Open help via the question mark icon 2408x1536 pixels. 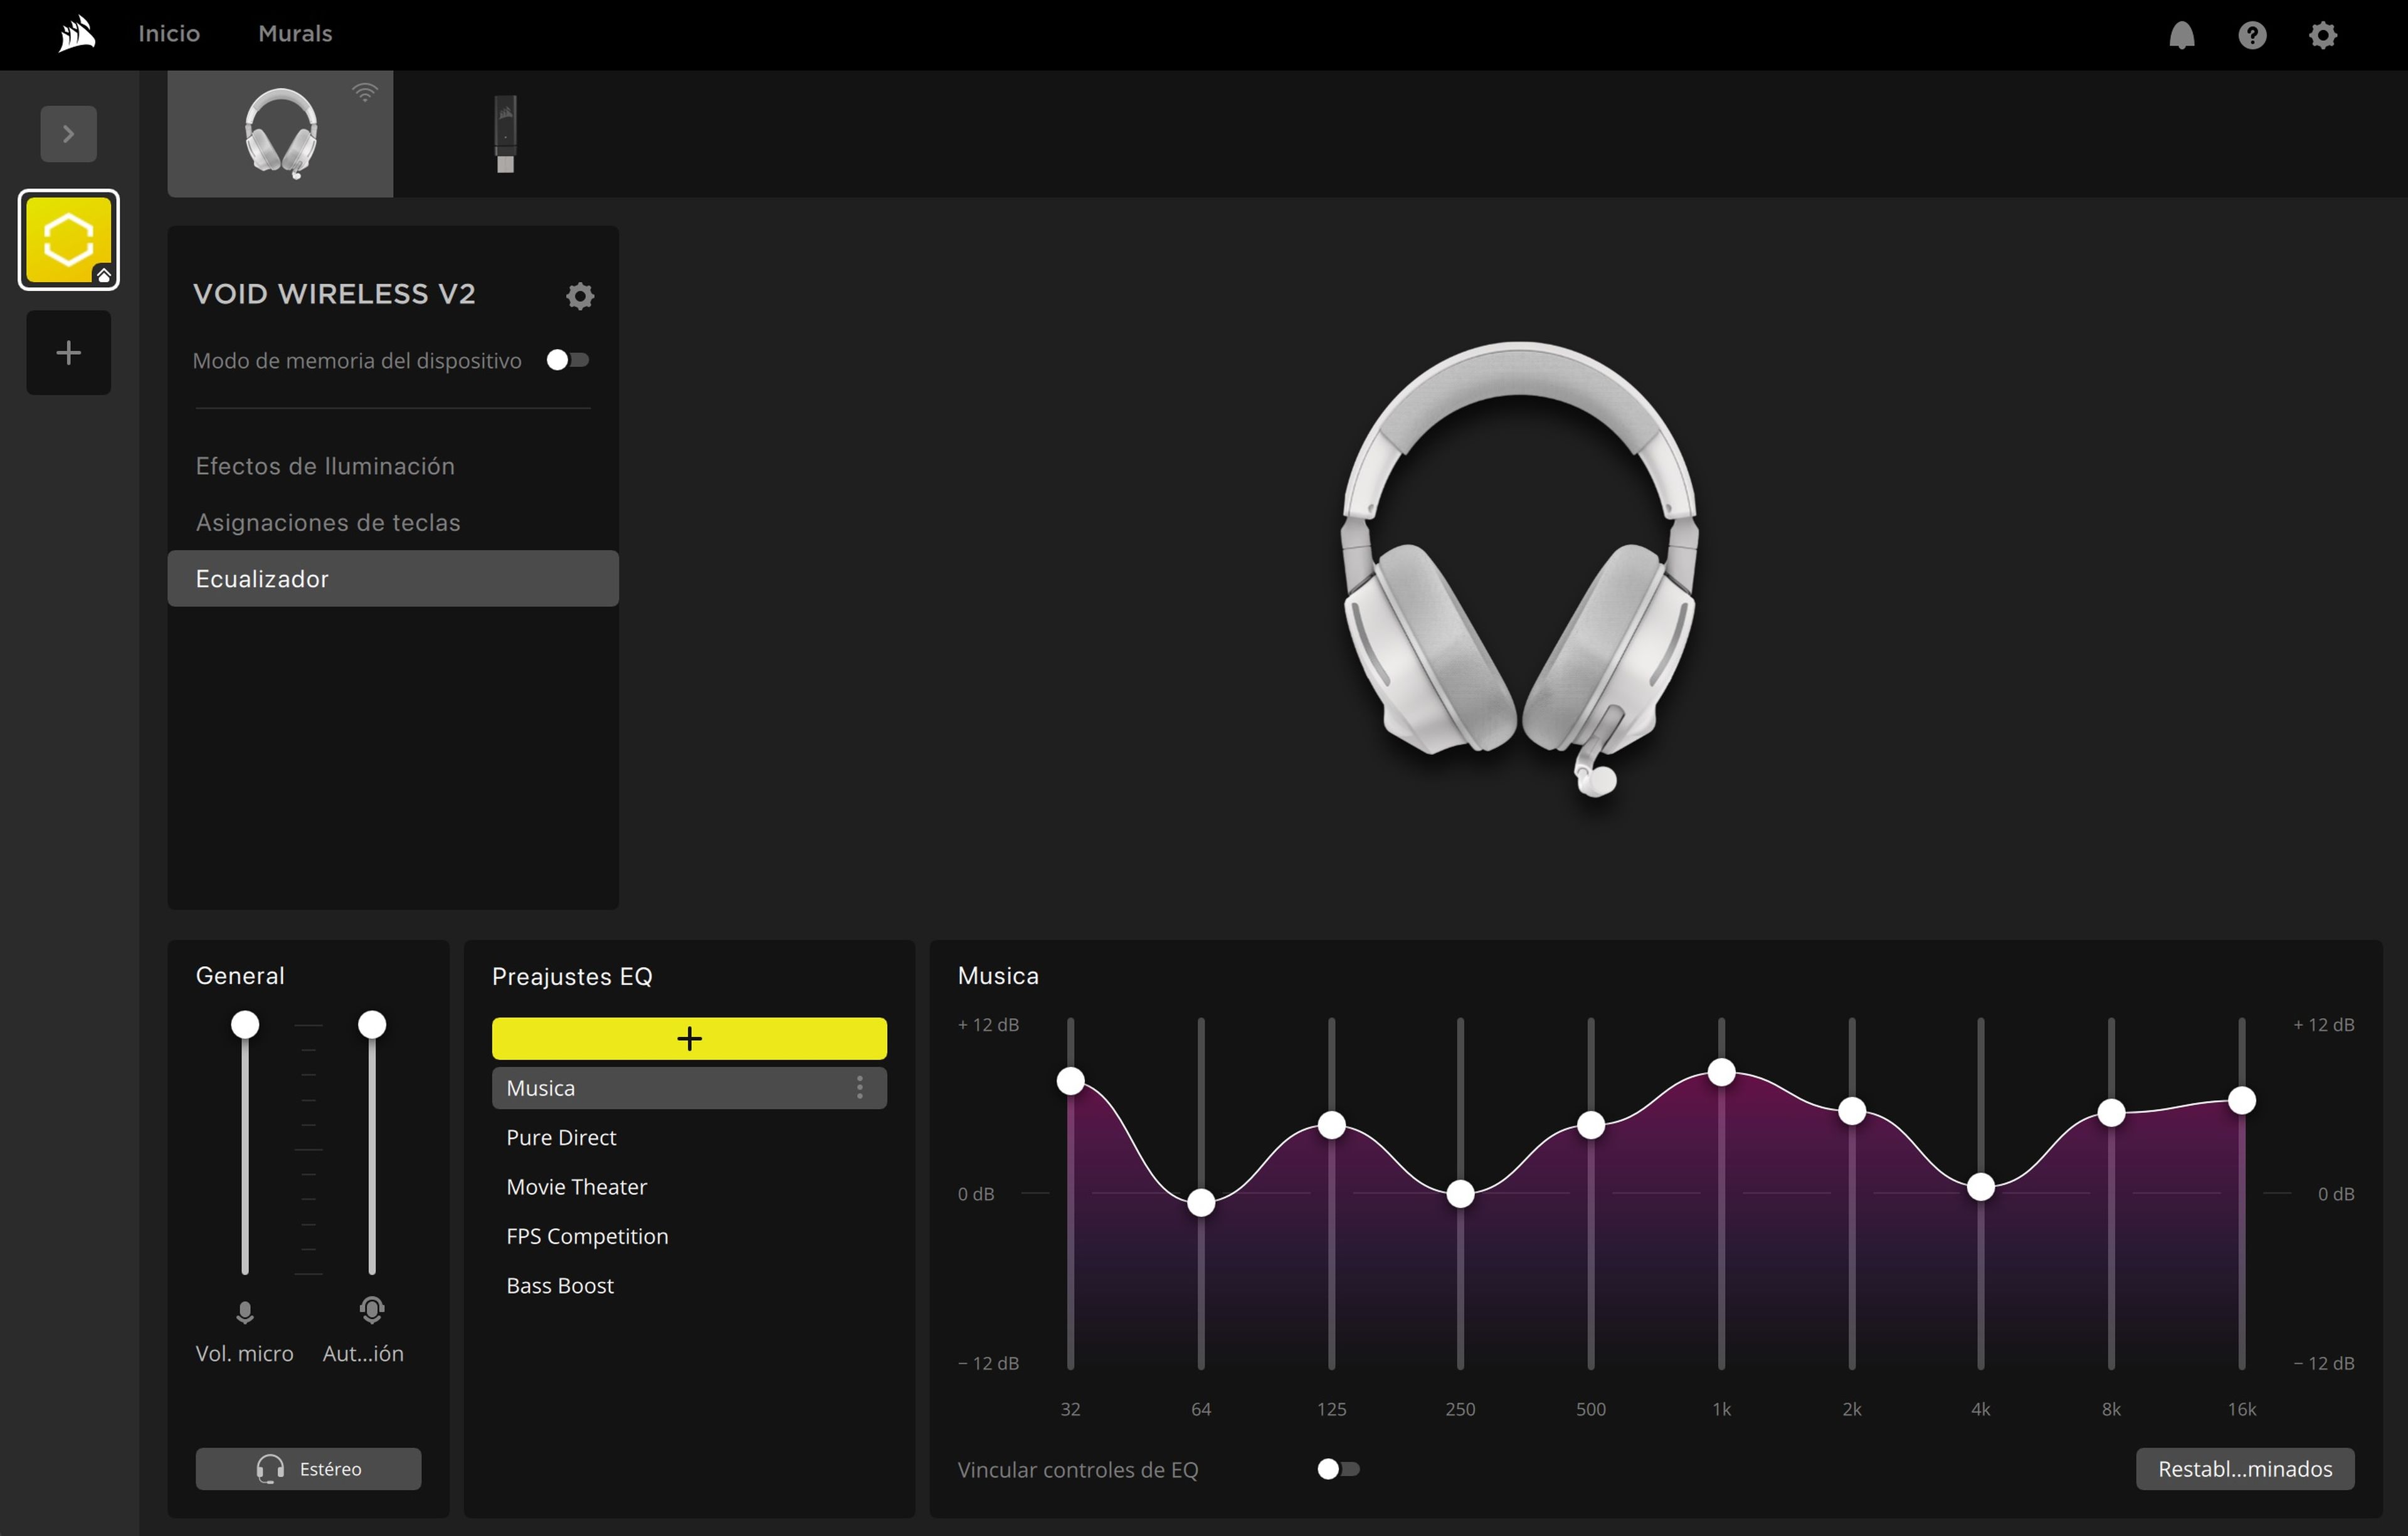(2252, 35)
